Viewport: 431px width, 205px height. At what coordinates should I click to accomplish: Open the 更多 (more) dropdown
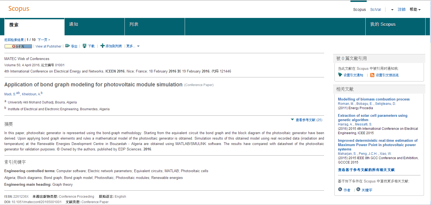tap(133, 46)
